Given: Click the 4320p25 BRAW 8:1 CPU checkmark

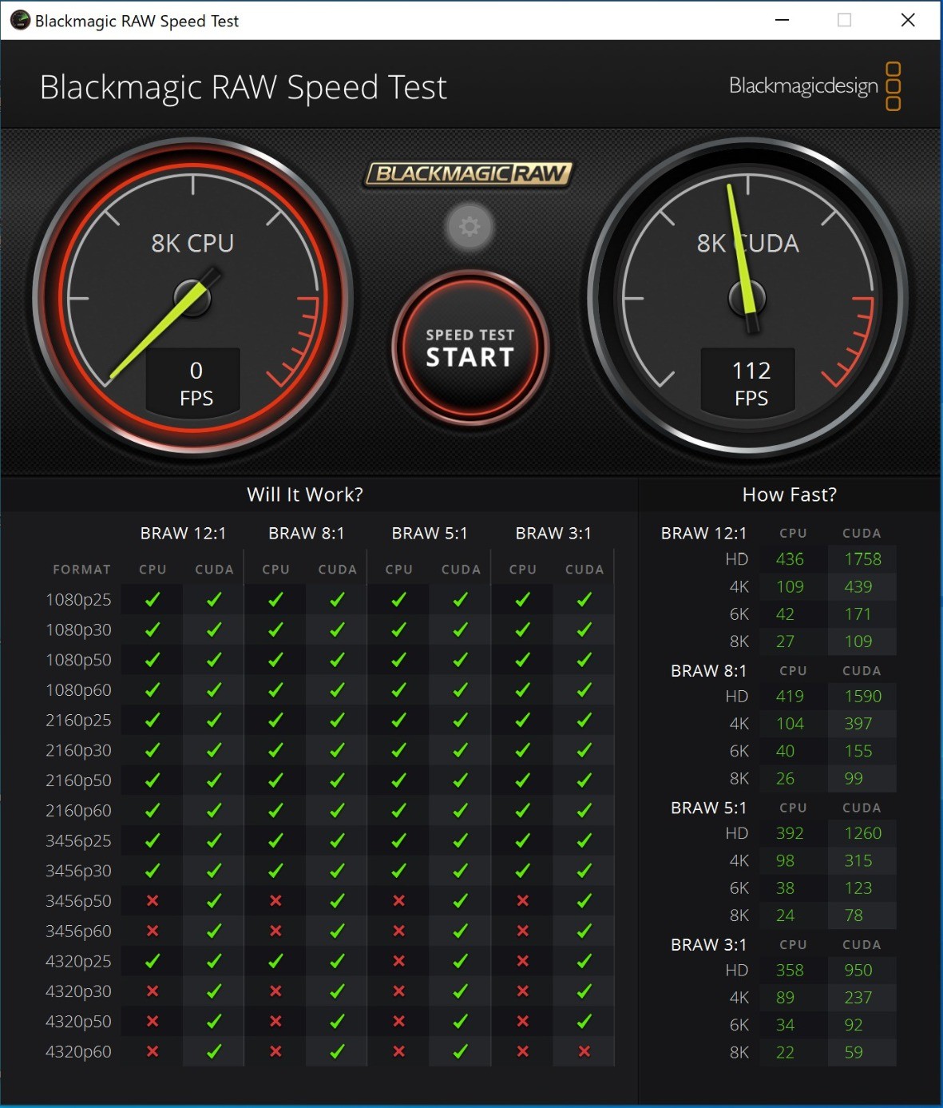Looking at the screenshot, I should pos(275,961).
